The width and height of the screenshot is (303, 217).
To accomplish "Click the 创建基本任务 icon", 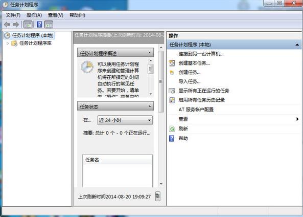I will click(172, 63).
